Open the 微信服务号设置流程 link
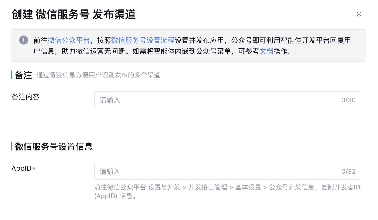 (143, 41)
